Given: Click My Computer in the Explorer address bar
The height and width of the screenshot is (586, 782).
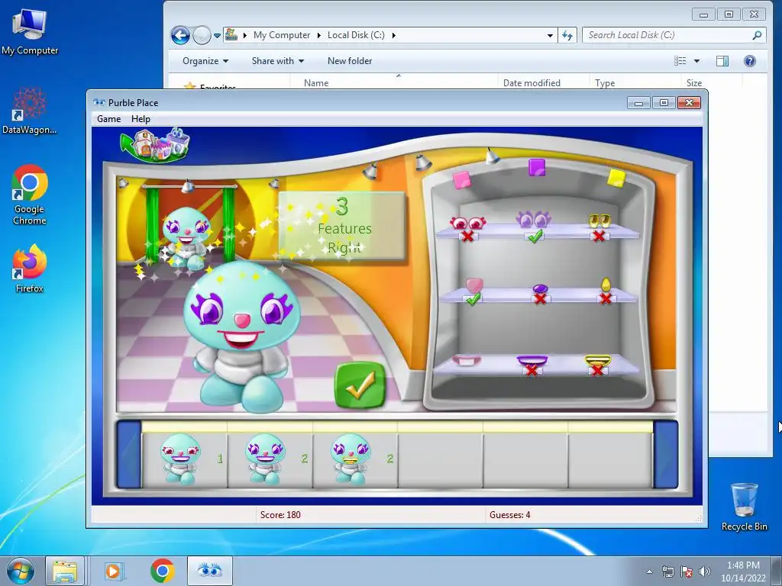Looking at the screenshot, I should (x=282, y=35).
